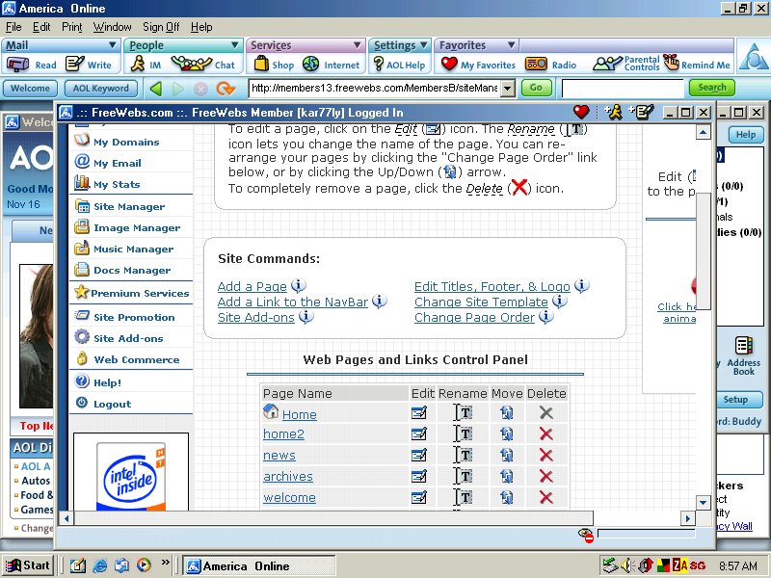Open the File menu
The image size is (771, 578).
point(13,27)
